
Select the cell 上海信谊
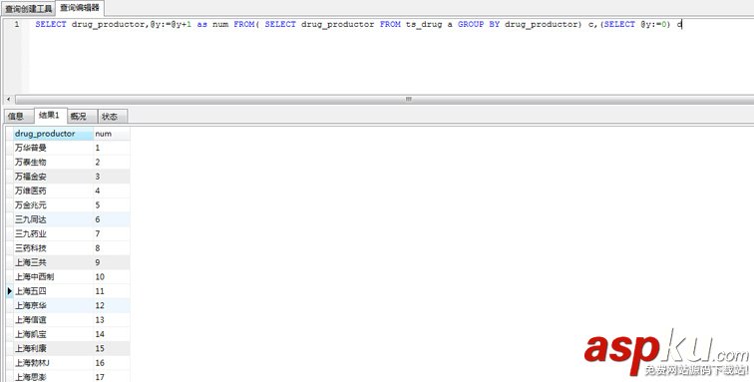(54, 319)
